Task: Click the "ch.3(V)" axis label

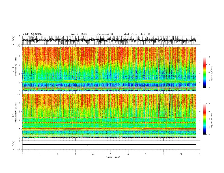Action: (x=14, y=145)
